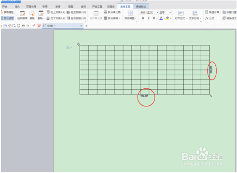Insert a column to the left (在左侧插入列)

click(x=76, y=12)
